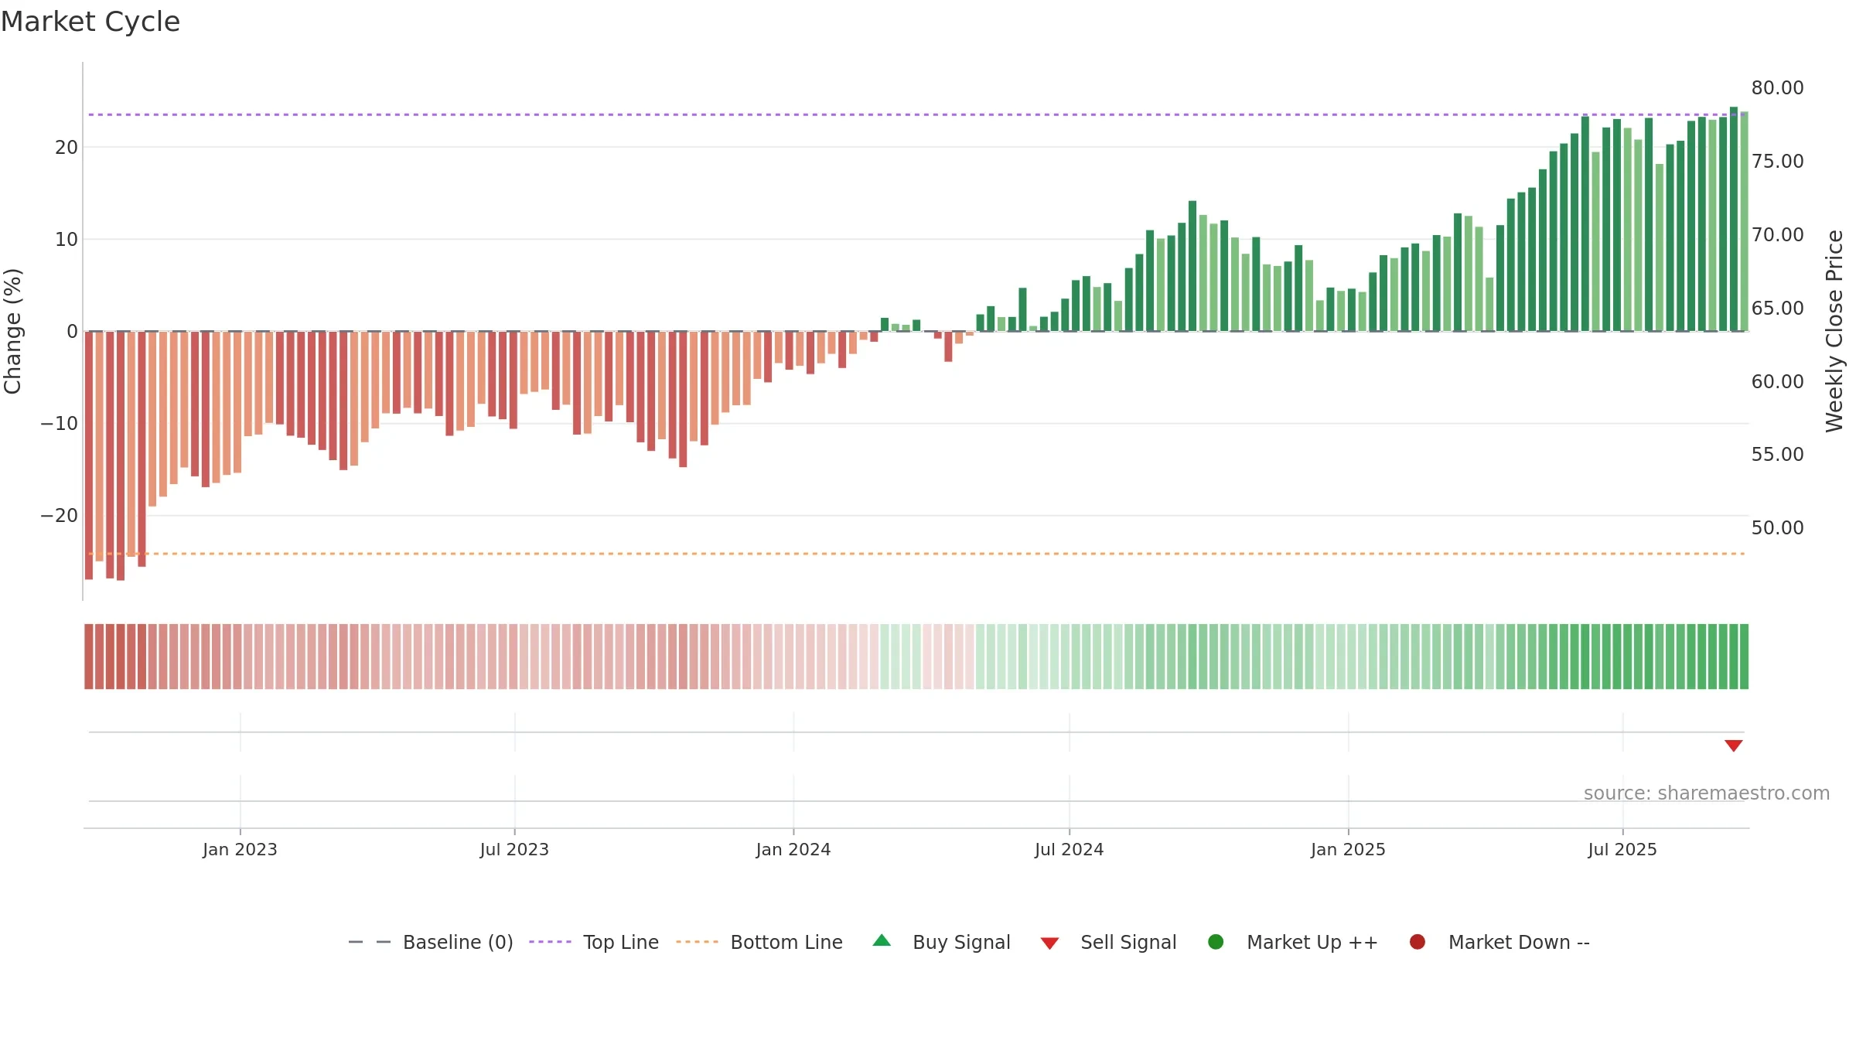Click the 75.00 price axis value
Viewport: 1856px width, 1044px height.
click(1777, 161)
